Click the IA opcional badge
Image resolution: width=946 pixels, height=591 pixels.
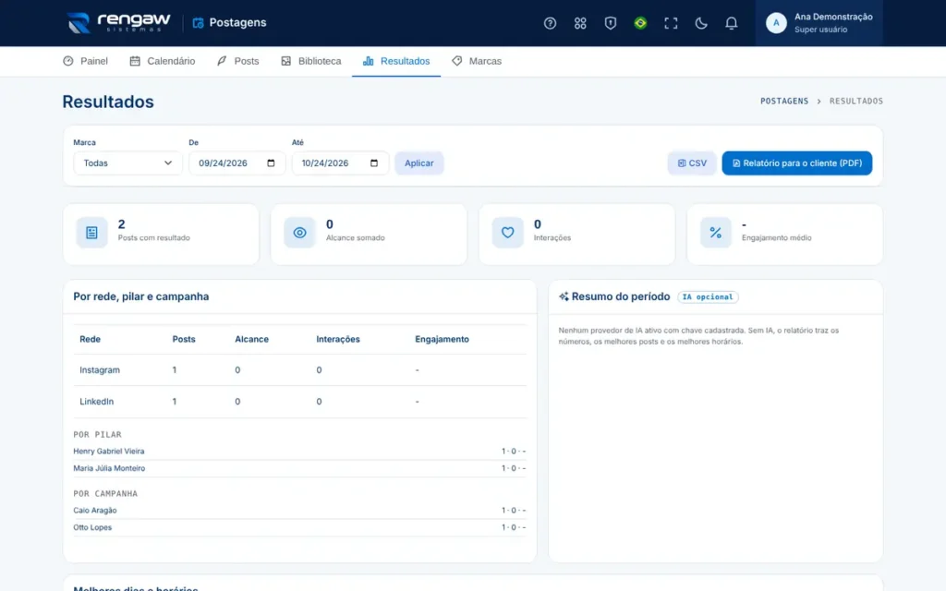click(708, 296)
